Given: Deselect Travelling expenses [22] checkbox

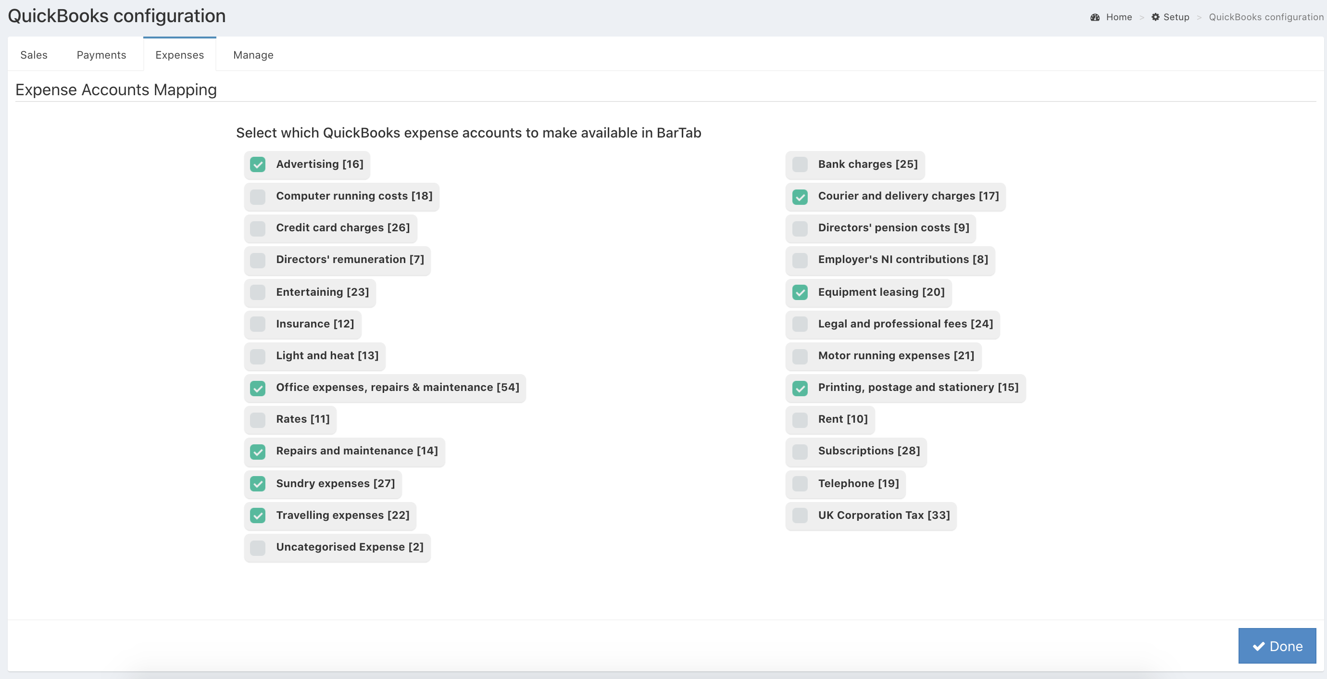Looking at the screenshot, I should pyautogui.click(x=258, y=515).
